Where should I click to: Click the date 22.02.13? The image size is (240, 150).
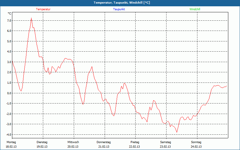click(134, 147)
